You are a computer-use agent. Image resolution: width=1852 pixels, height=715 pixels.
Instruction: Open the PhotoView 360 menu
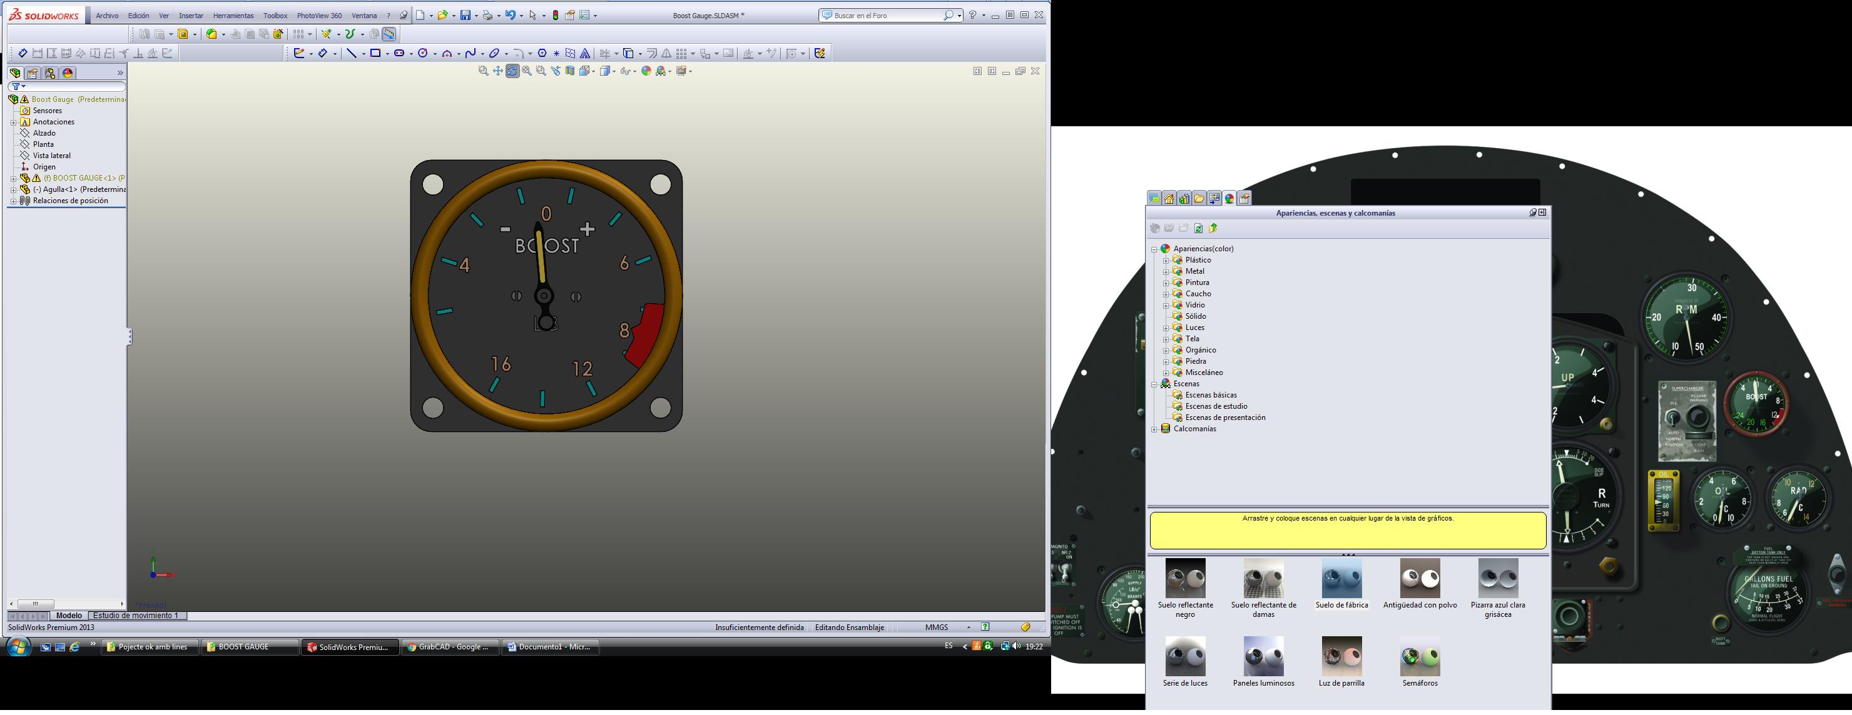[319, 15]
